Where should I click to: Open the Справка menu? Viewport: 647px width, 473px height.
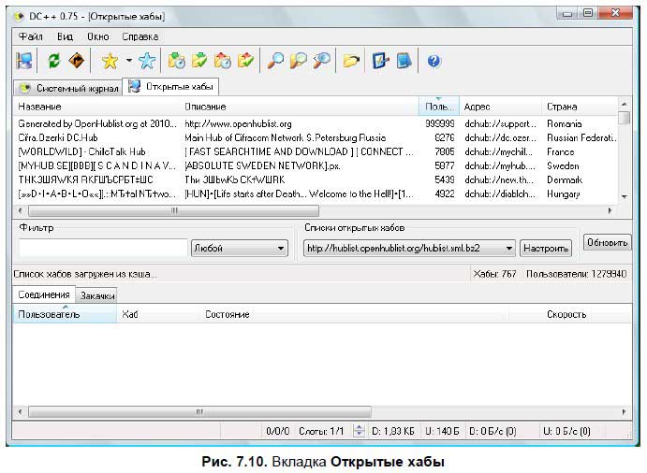(x=140, y=37)
